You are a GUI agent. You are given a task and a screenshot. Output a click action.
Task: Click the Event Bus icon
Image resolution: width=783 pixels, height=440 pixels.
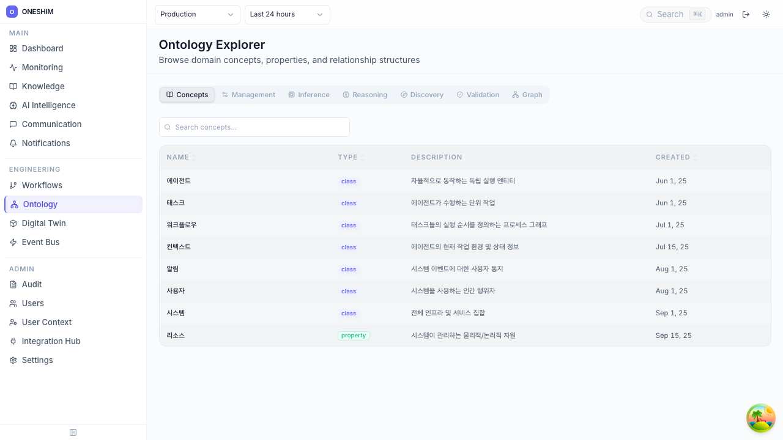click(x=13, y=242)
